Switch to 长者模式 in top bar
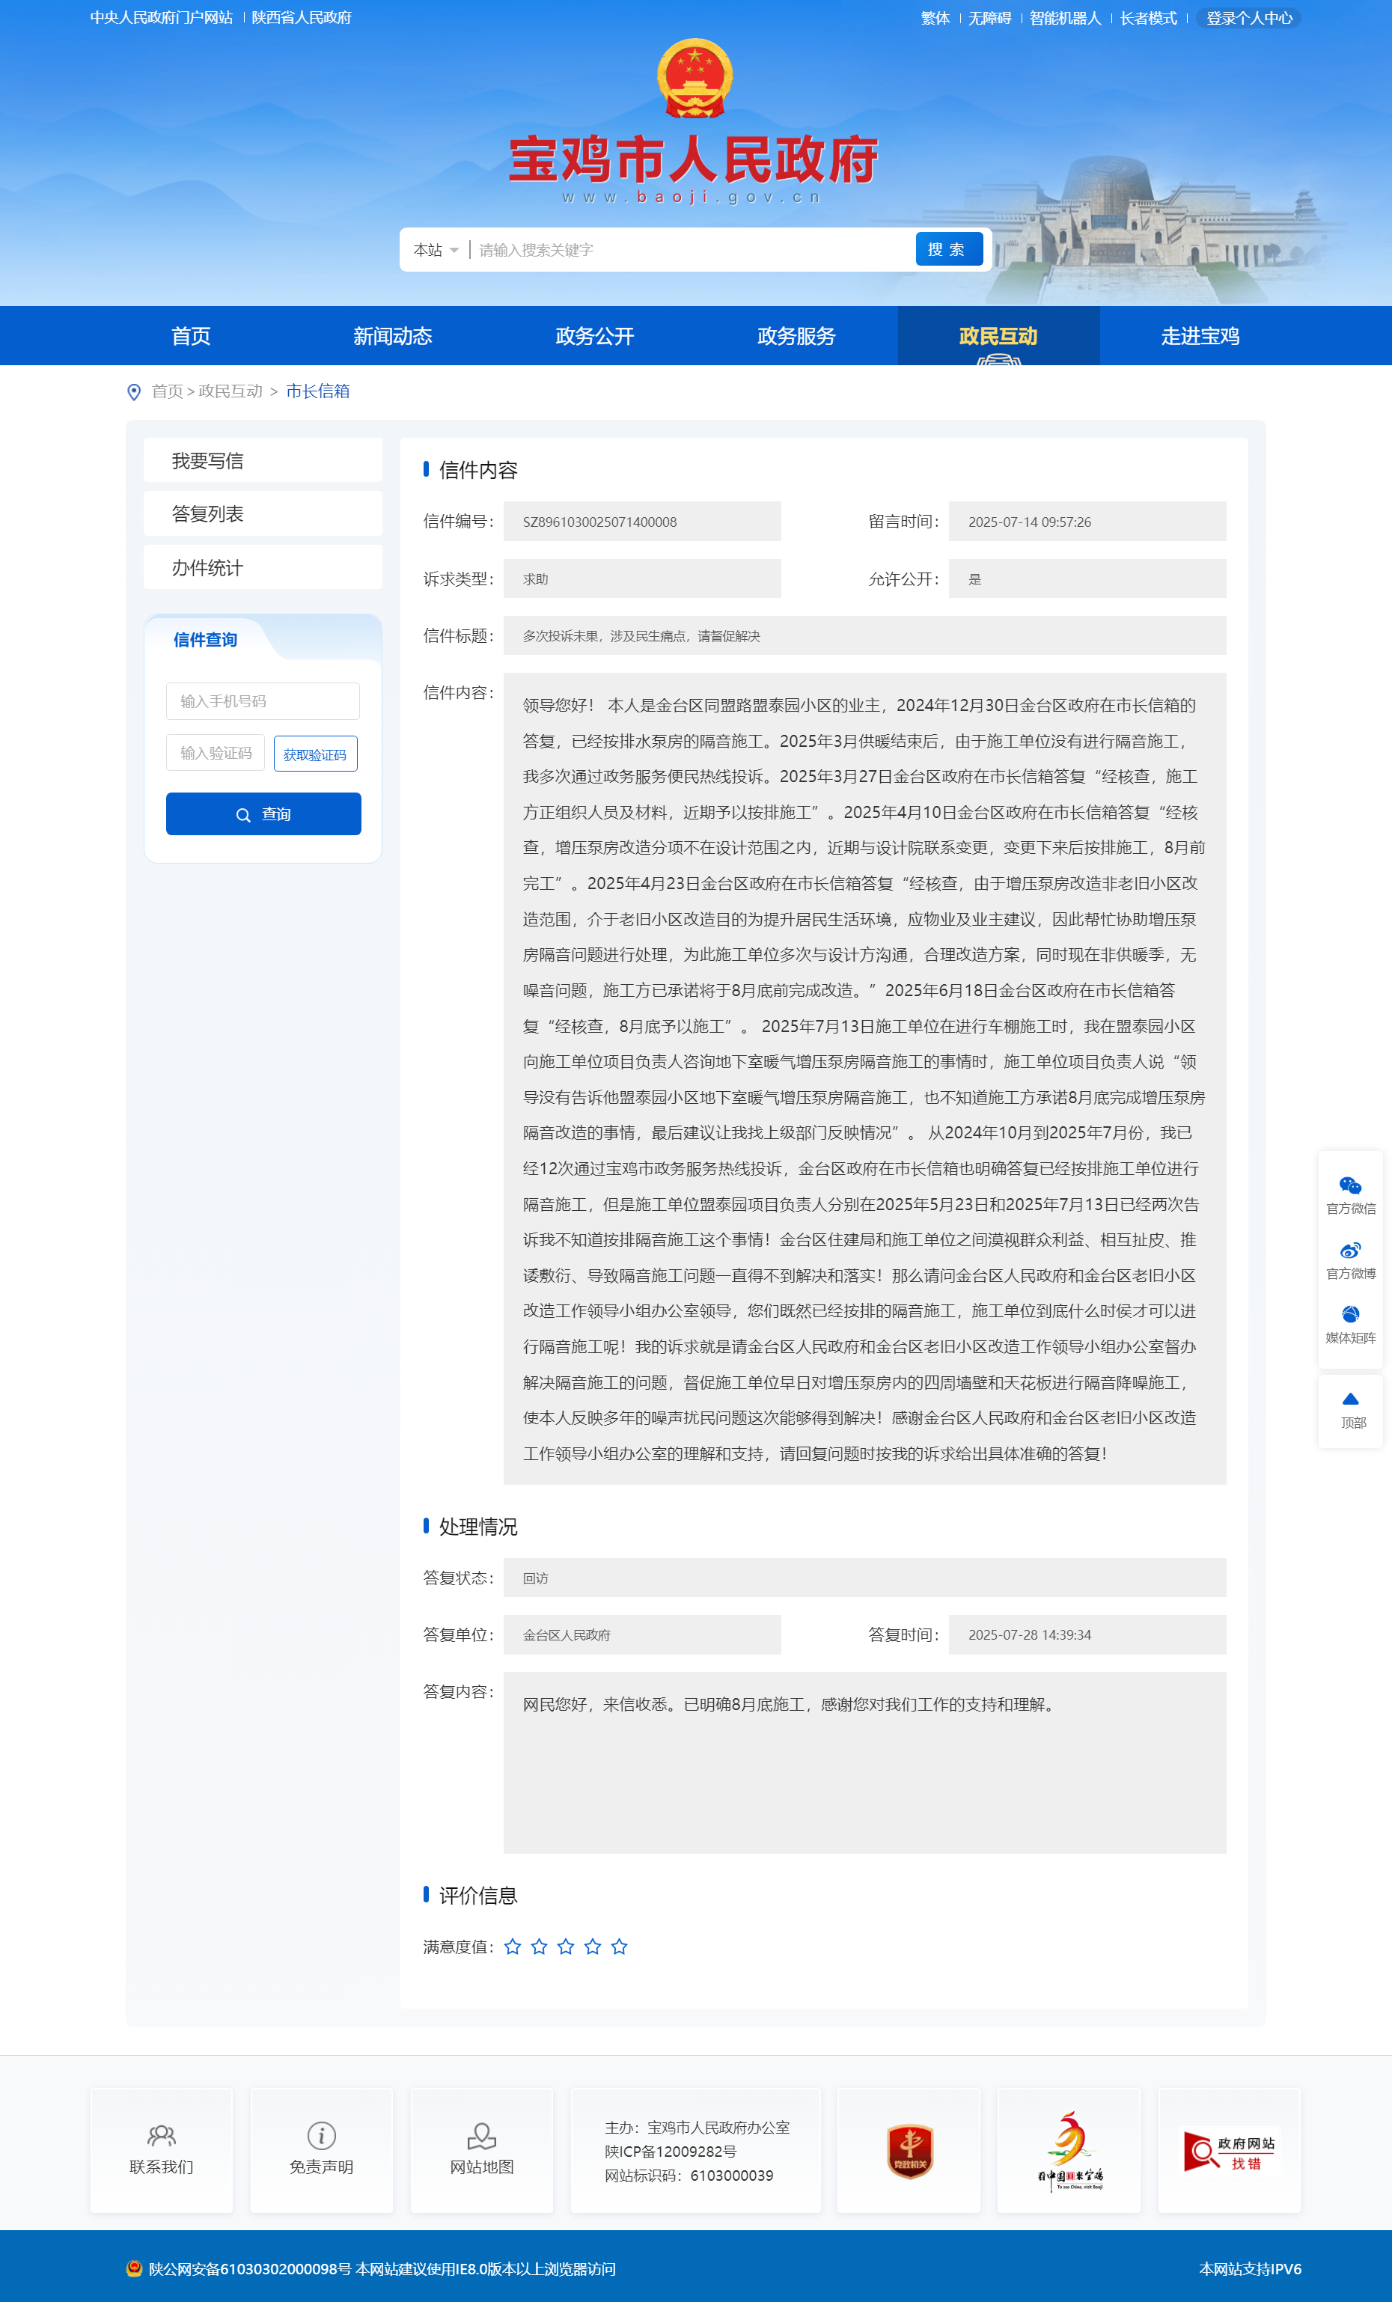This screenshot has height=2302, width=1392. [1148, 18]
